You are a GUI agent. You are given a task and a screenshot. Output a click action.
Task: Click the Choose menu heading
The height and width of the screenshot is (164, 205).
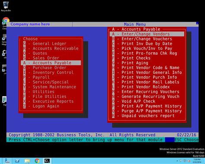click(30, 39)
